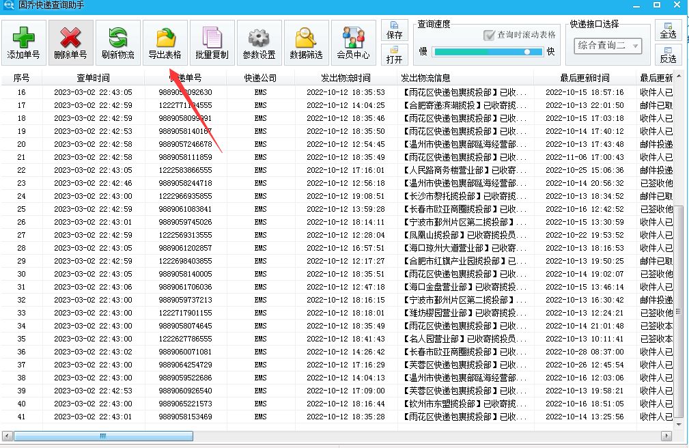Click 【钦州市东盟揽投部】 logistics info cell
Viewport: 689px width, 448px height.
click(x=465, y=404)
